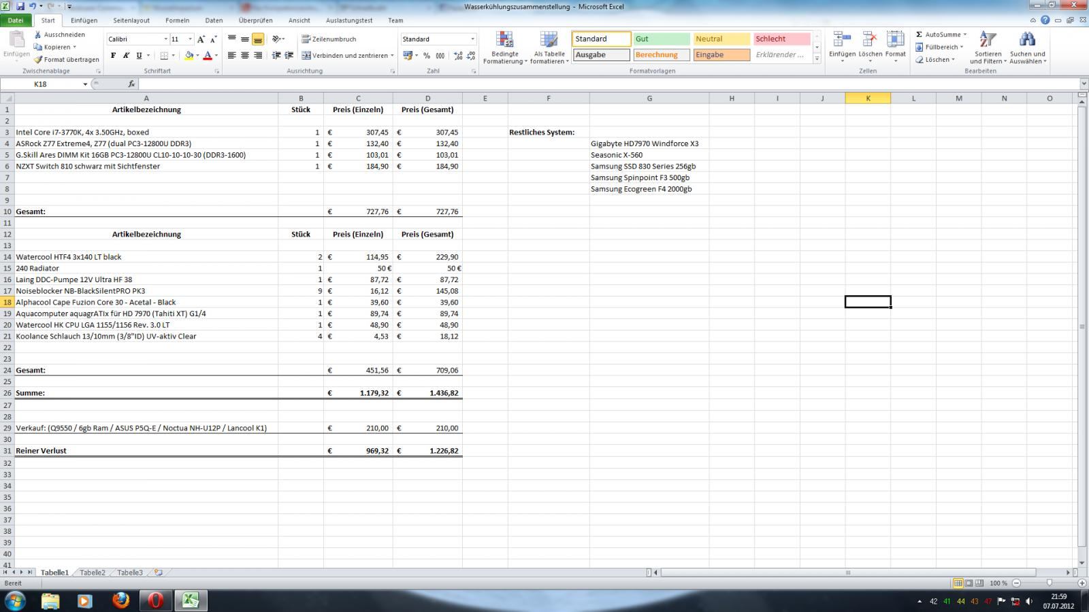
Task: Open Excel help with the question mark
Action: pos(1045,20)
